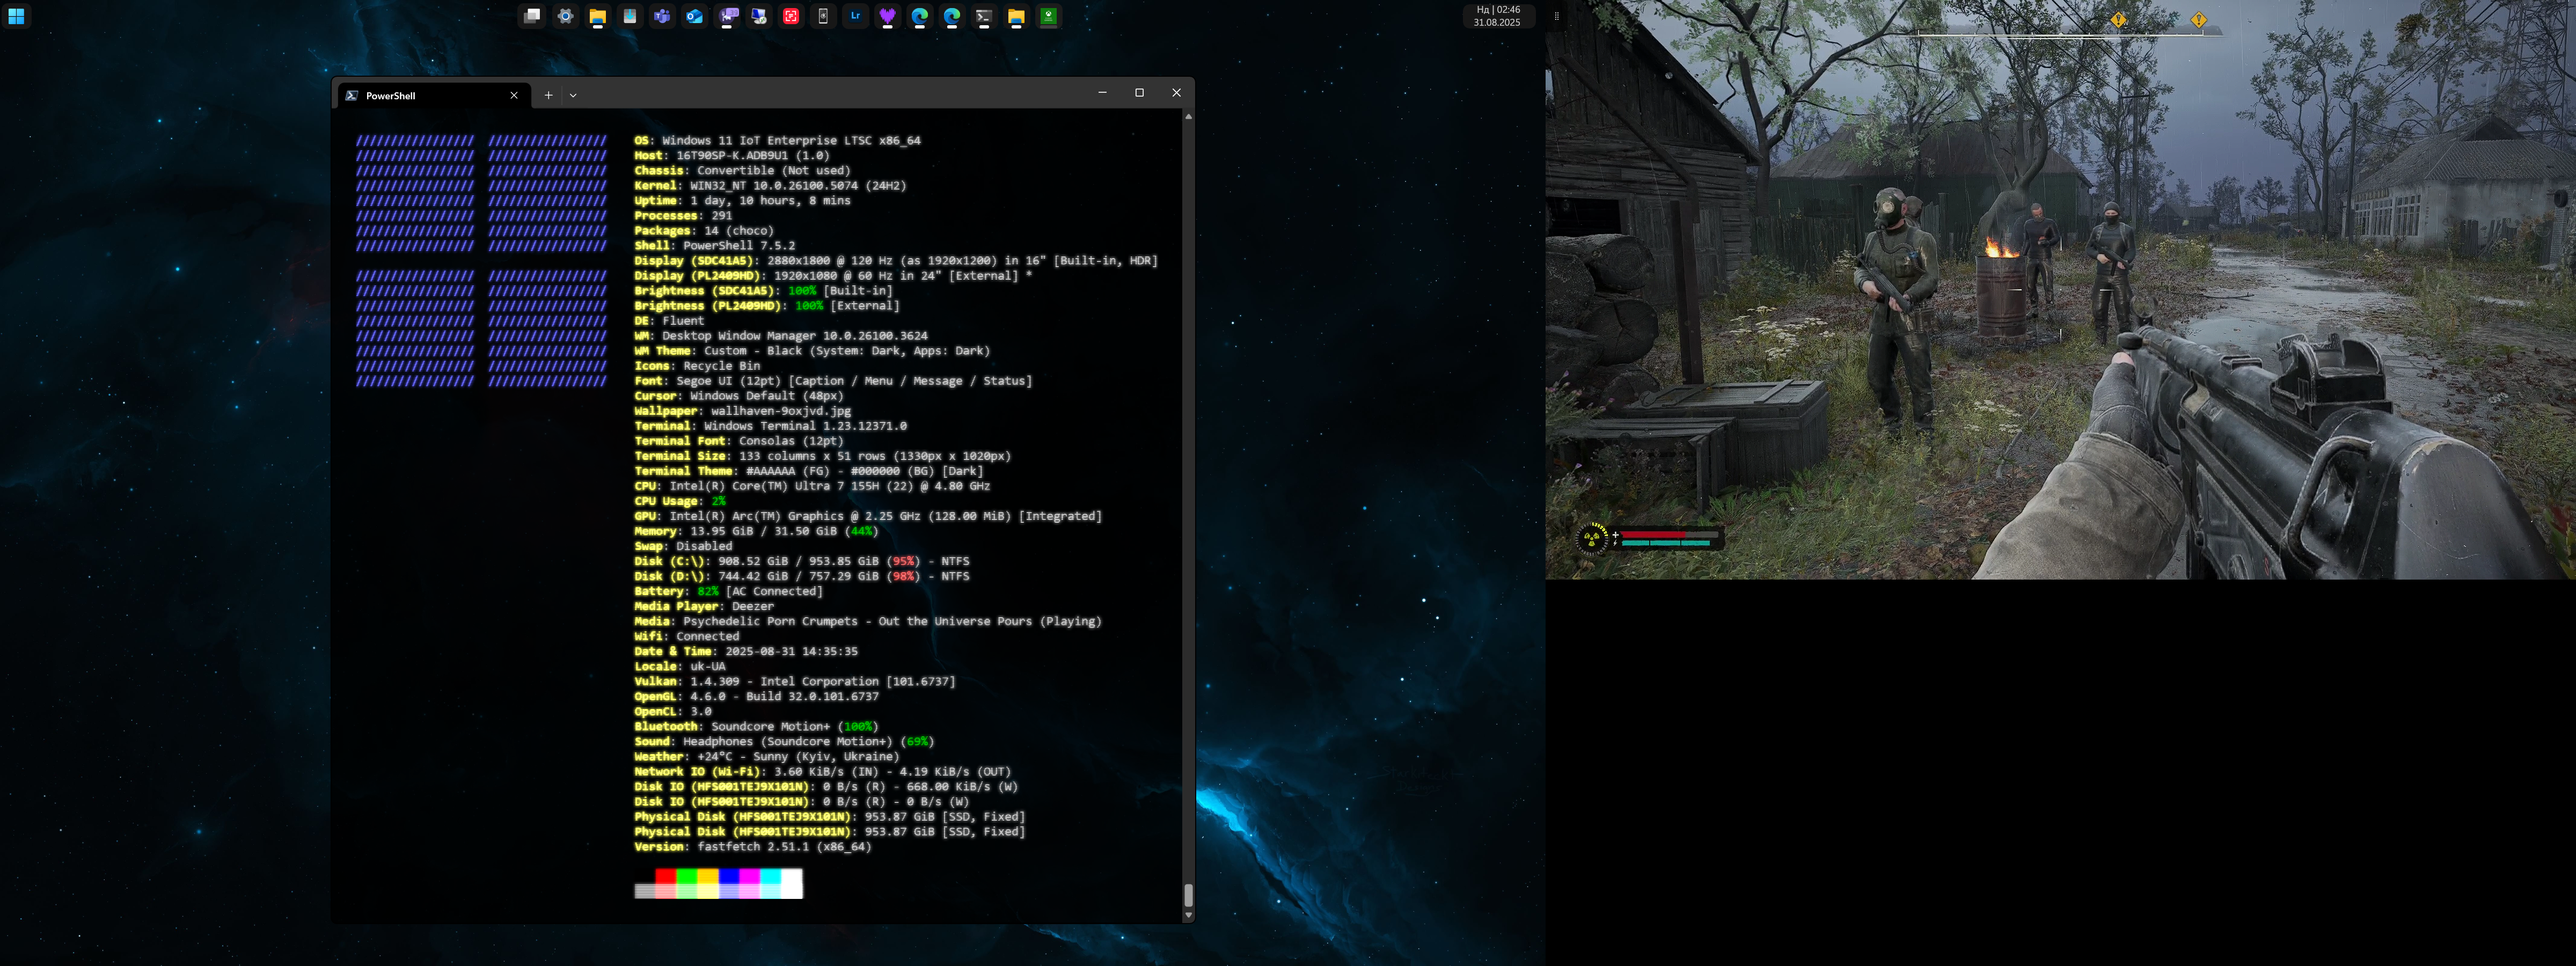This screenshot has width=2576, height=966.
Task: Click the dotted grip handle beside clock
Action: [1556, 16]
